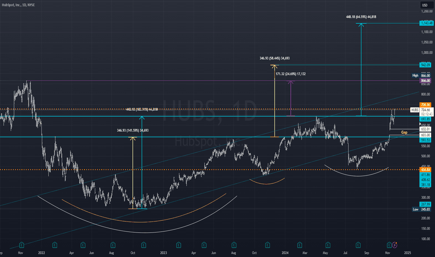
Task: Click the earnings icon between 2022 and Apr
Action: (55, 245)
